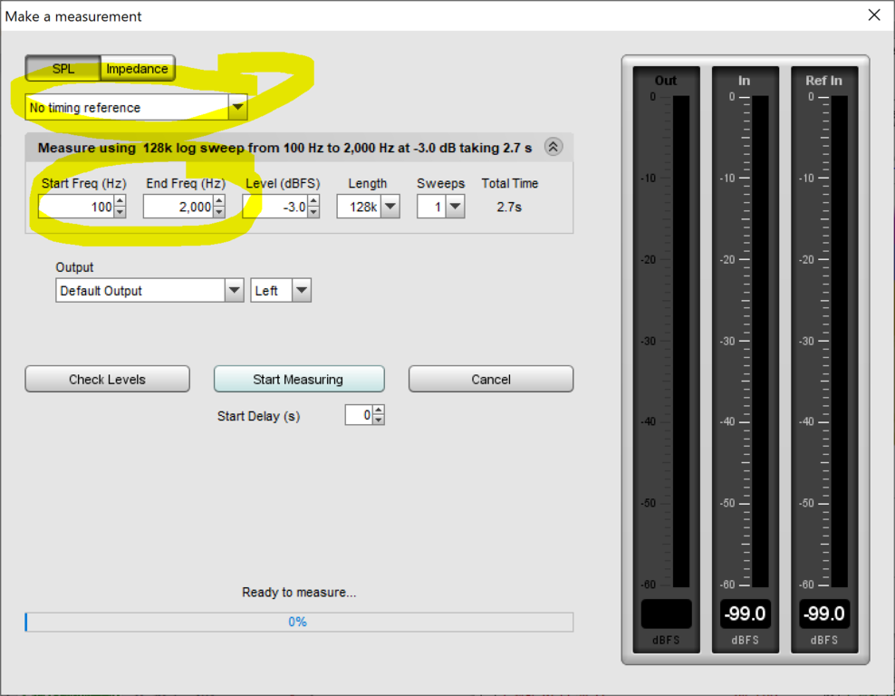This screenshot has height=696, width=895.
Task: Click the Ref In level meter bar
Action: (x=839, y=342)
